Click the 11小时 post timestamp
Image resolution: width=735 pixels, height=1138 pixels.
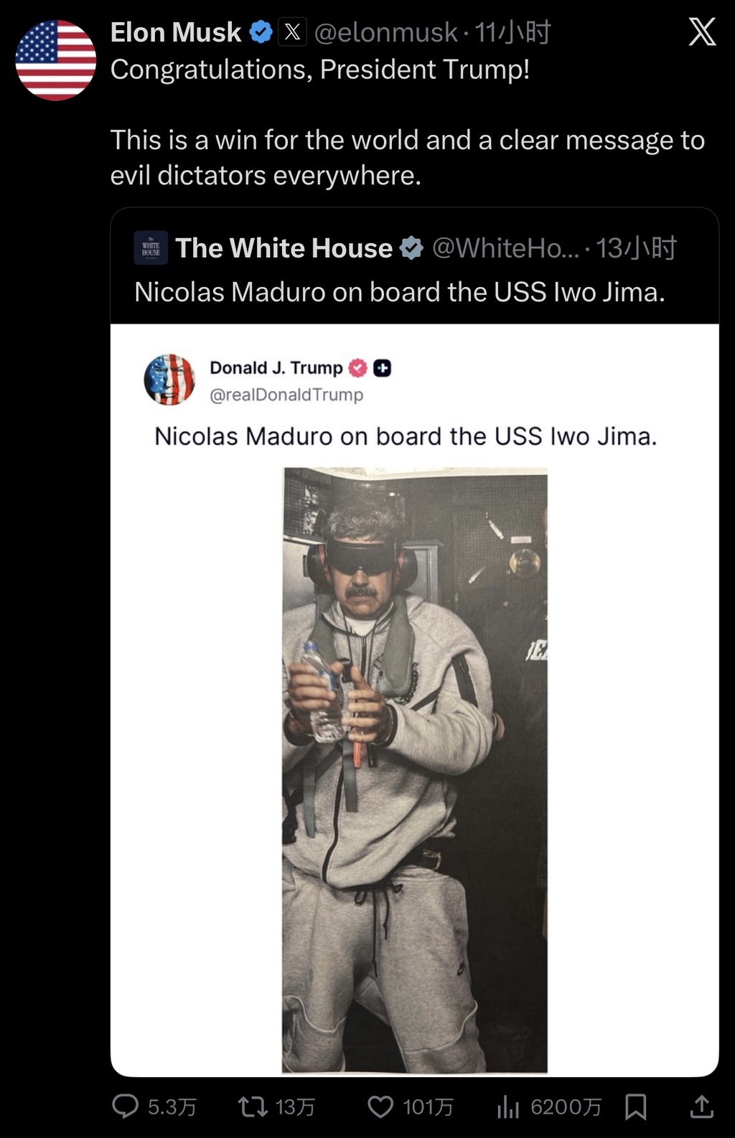point(512,32)
